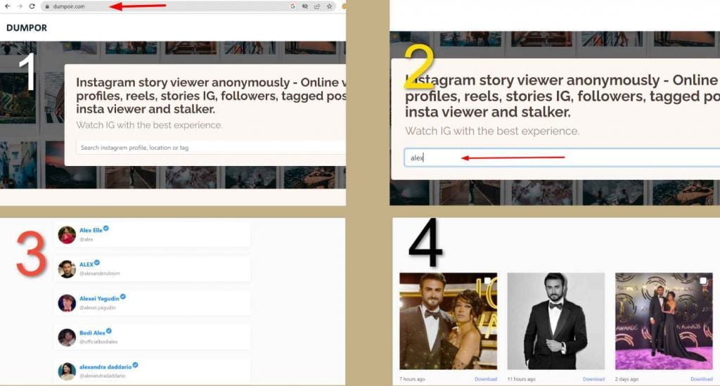
Task: Click the @alex handle text
Action: [x=86, y=240]
